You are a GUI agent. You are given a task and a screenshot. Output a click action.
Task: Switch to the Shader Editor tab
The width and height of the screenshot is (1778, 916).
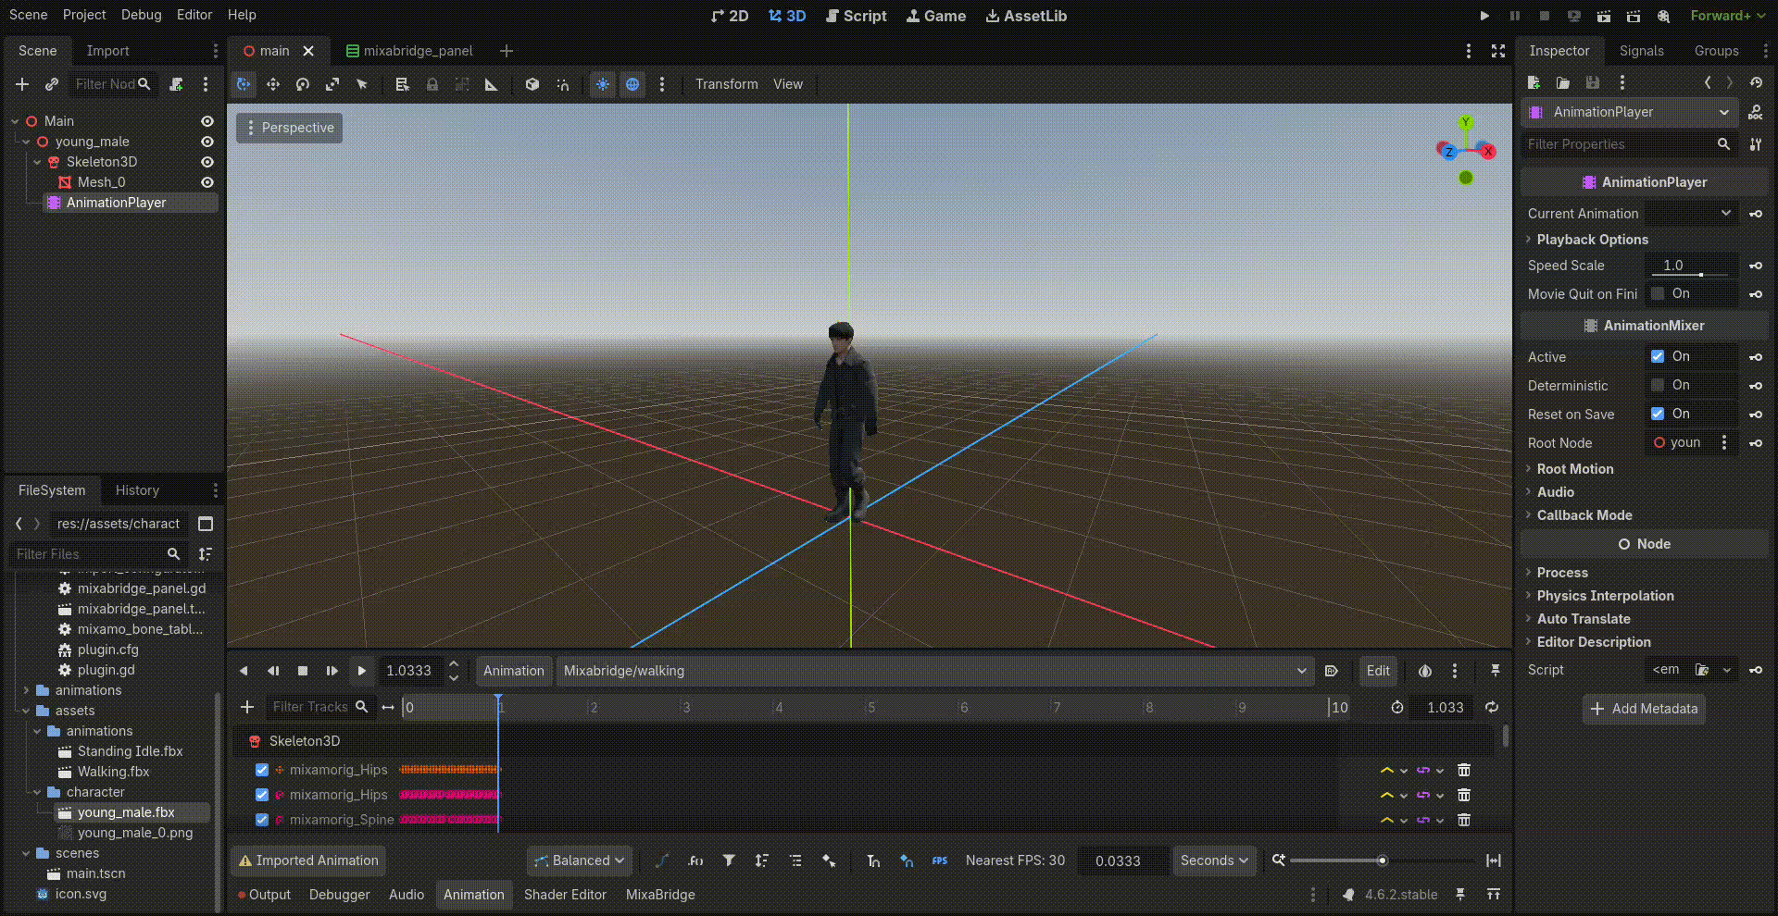click(565, 894)
